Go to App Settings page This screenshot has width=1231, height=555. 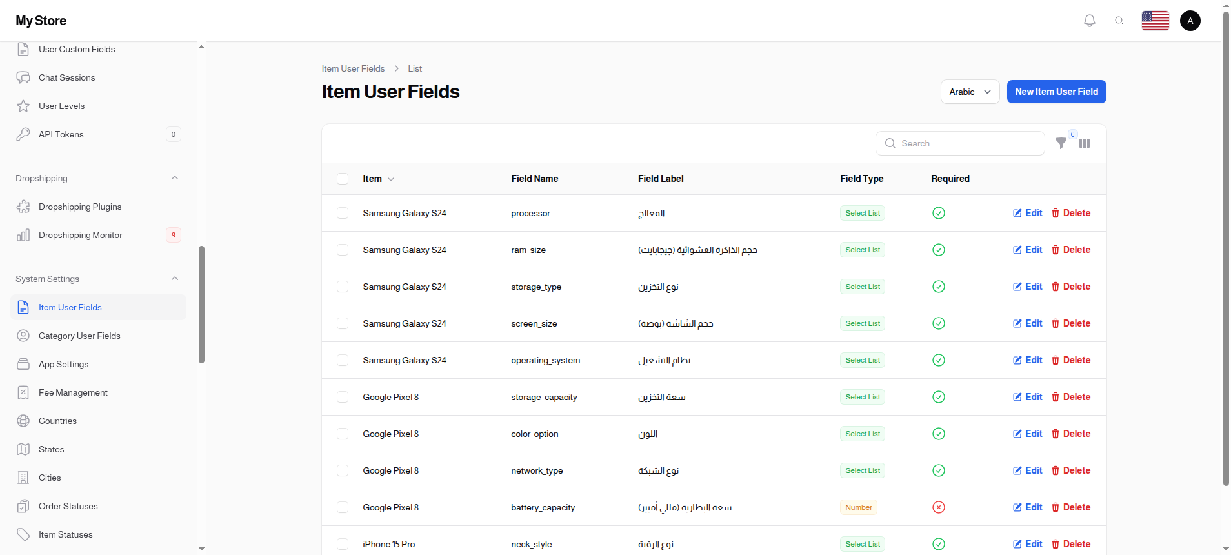tap(98, 364)
